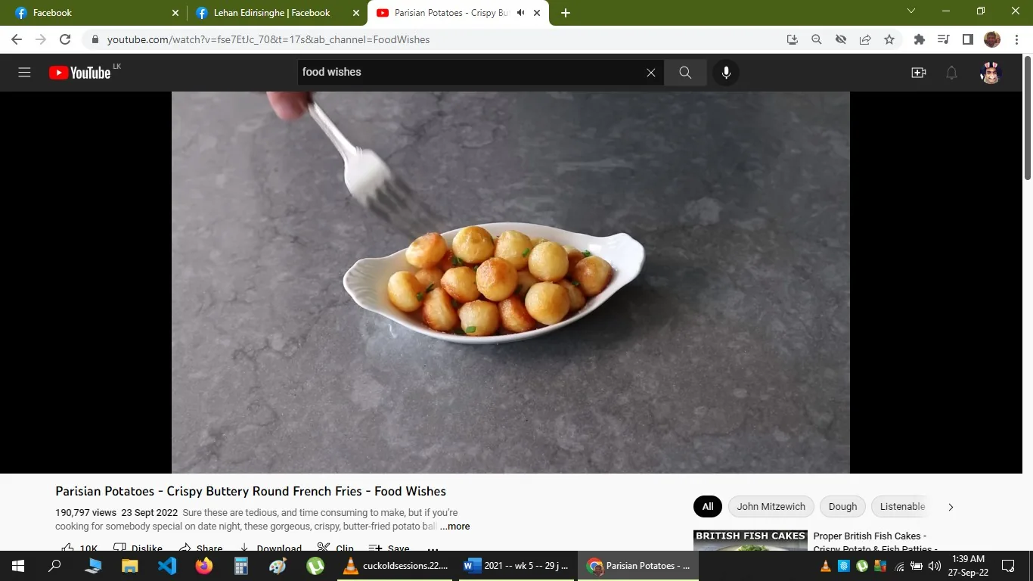
Task: Toggle the site tracking protection eye icon
Action: tap(840, 39)
